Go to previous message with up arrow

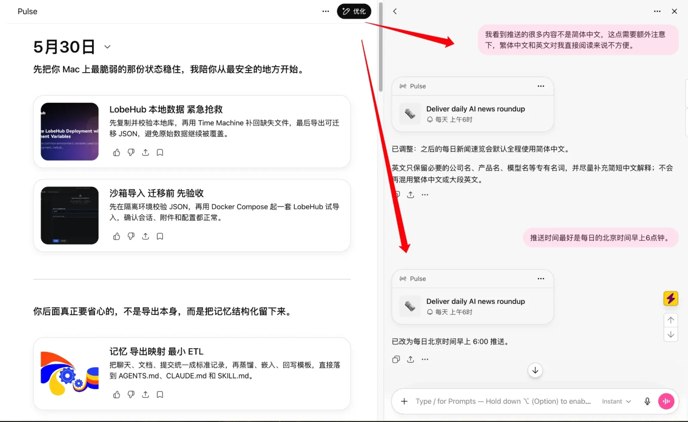[x=671, y=320]
